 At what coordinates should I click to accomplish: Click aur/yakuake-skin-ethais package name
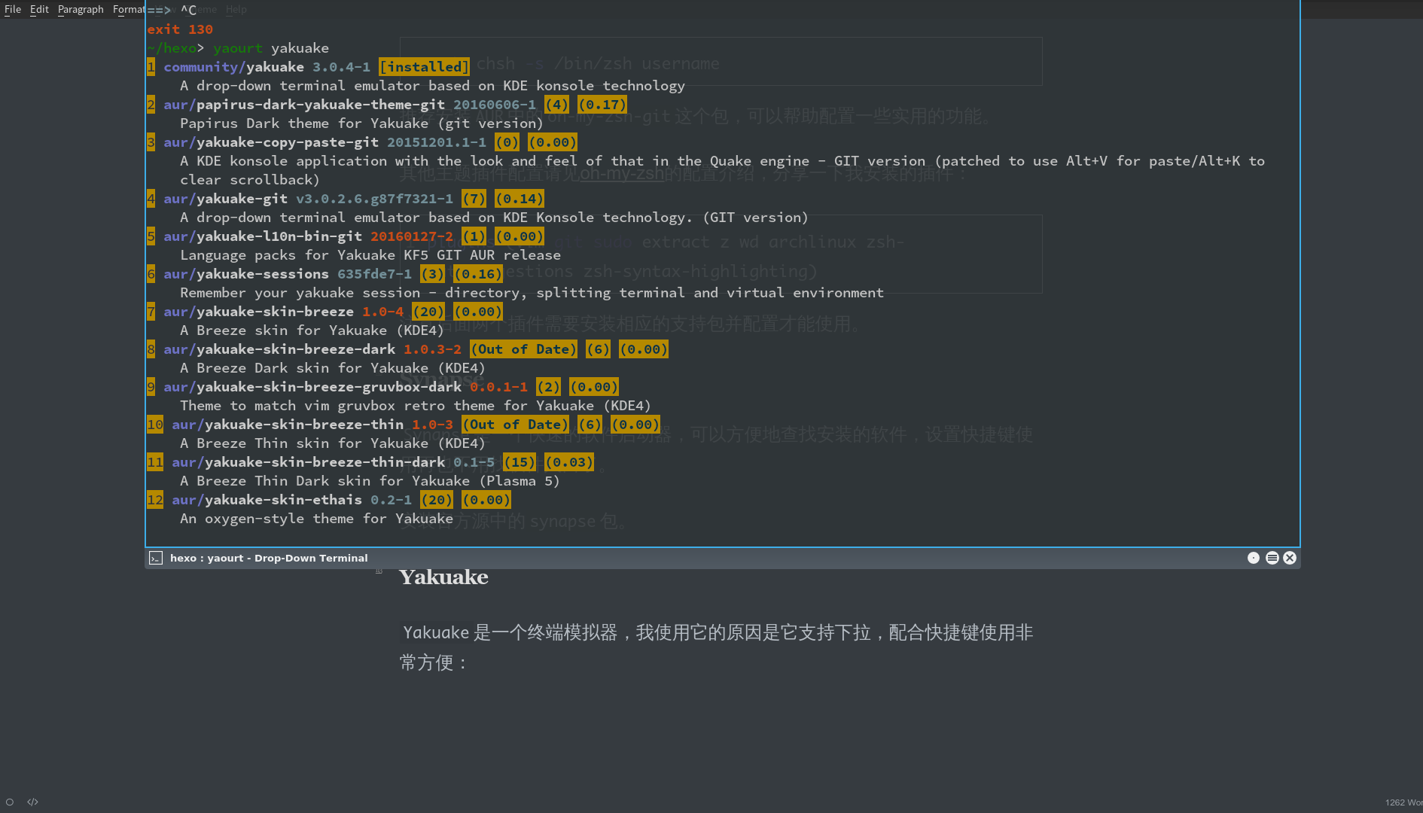click(x=267, y=500)
